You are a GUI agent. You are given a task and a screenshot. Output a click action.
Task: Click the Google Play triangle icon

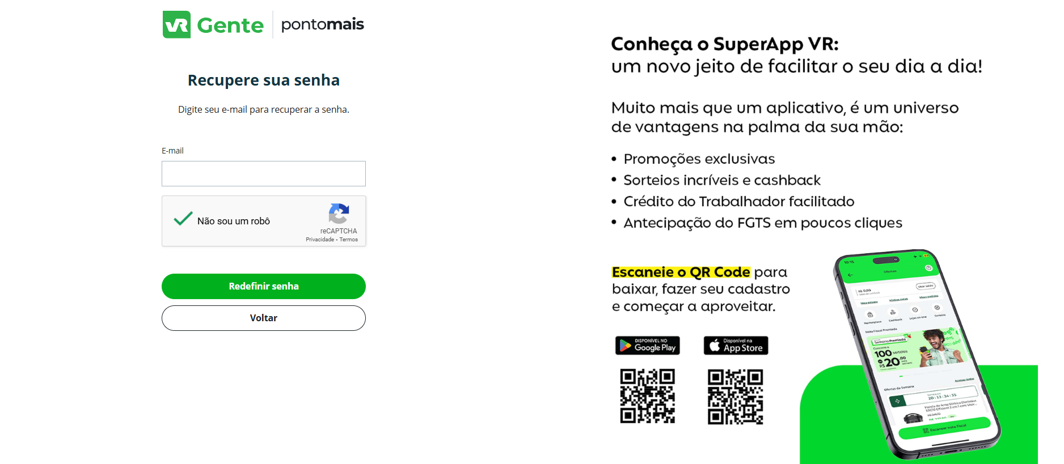625,346
